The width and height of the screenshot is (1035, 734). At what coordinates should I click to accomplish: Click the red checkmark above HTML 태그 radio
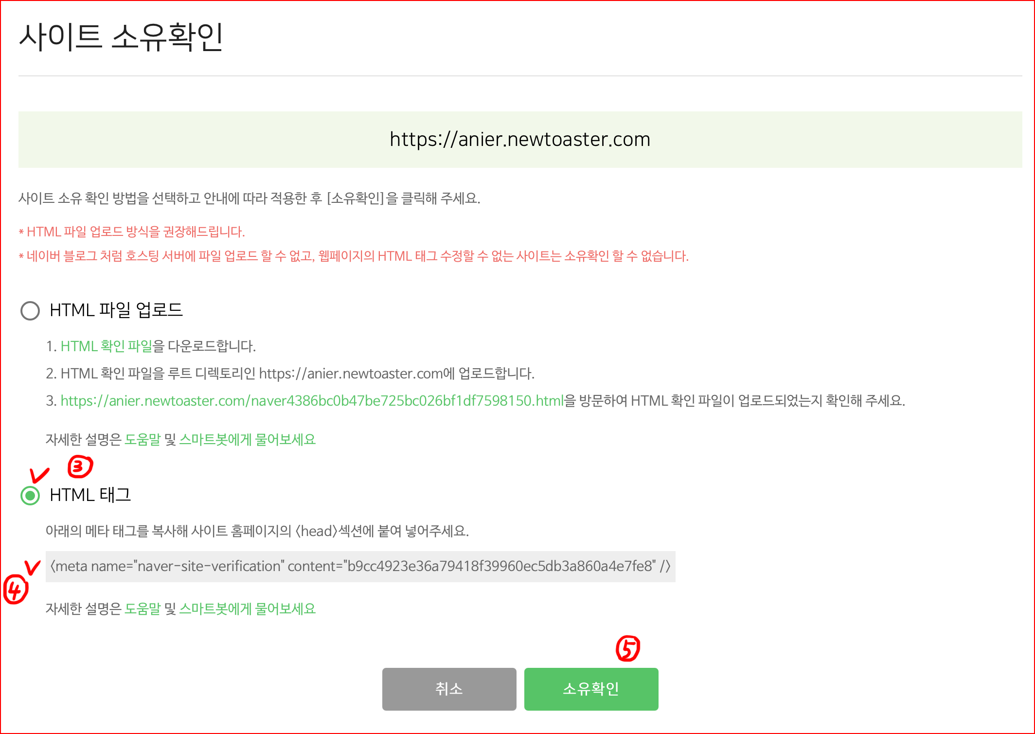pos(39,476)
